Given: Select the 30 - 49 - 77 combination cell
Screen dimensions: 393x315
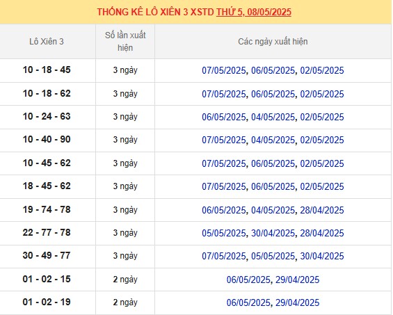Looking at the screenshot, I should [x=47, y=256].
